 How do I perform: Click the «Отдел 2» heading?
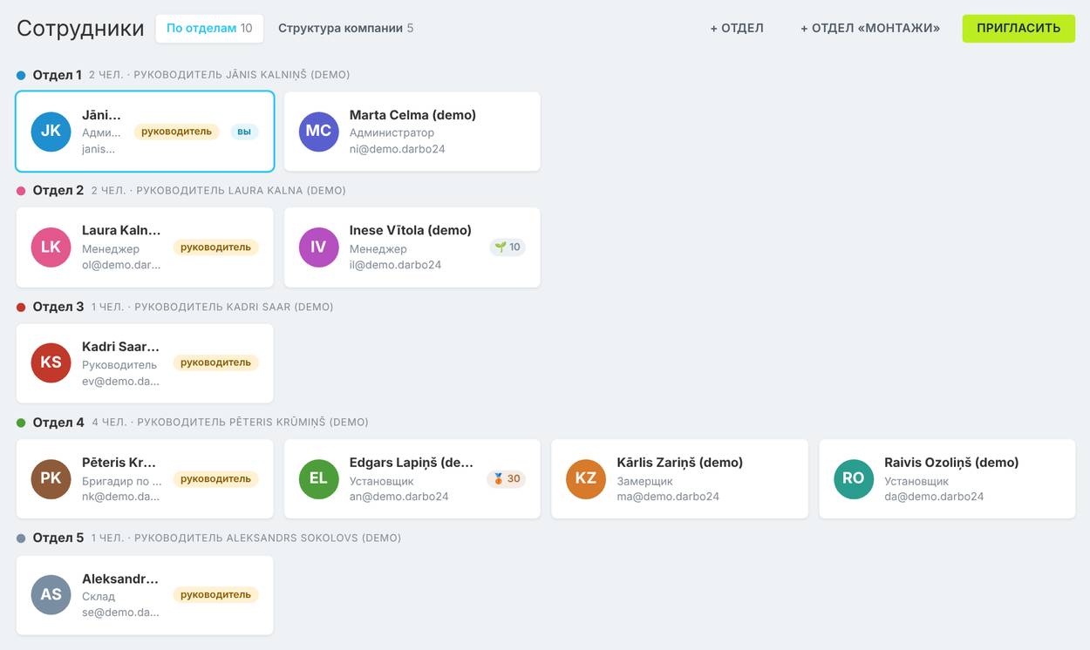tap(58, 191)
